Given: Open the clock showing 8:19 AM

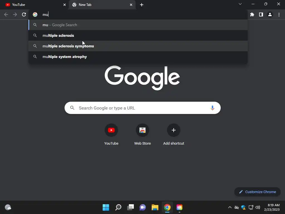Looking at the screenshot, I should point(272,207).
